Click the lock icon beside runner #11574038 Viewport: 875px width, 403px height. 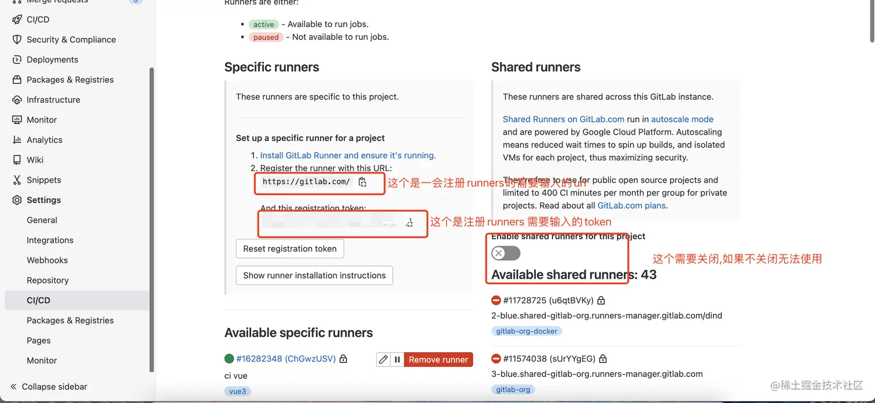point(602,359)
